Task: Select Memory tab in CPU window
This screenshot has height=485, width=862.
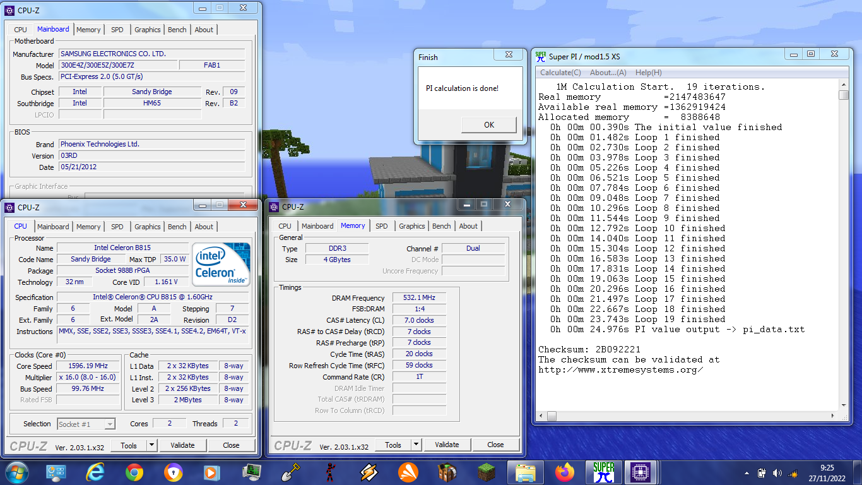Action: point(88,227)
